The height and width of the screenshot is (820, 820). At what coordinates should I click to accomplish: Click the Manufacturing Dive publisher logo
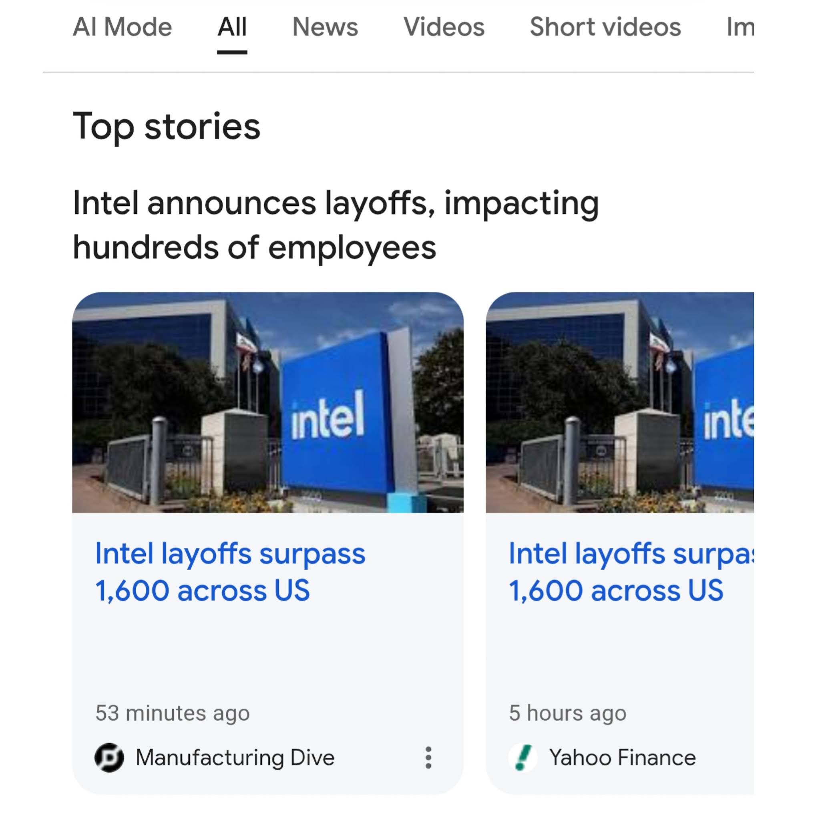click(x=109, y=758)
